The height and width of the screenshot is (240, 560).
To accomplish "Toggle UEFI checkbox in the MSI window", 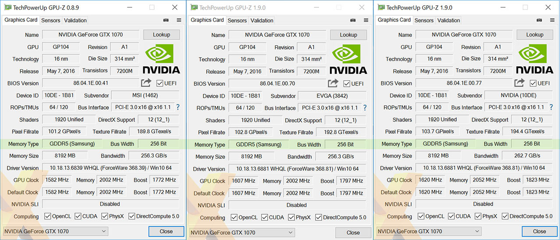I will (x=159, y=83).
